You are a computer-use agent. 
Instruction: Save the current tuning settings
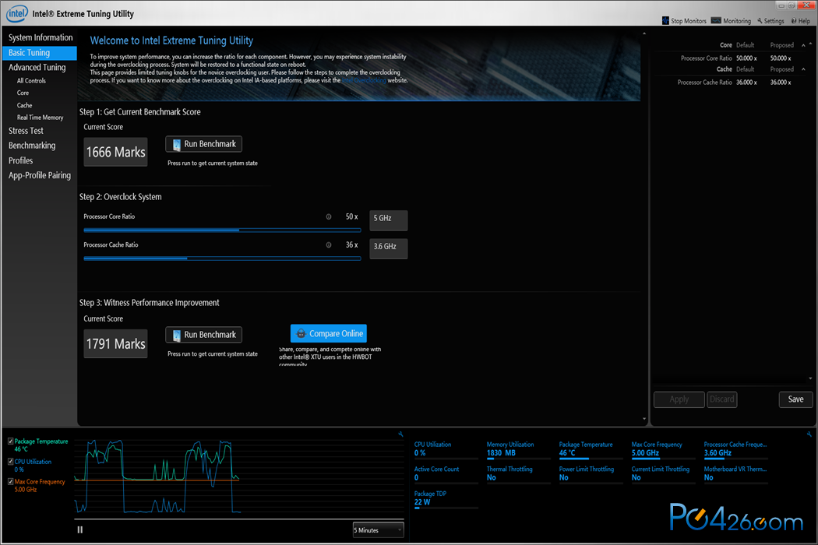[x=795, y=399]
